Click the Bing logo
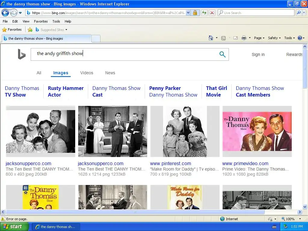Screen dimensions: 308x231 (x=22, y=54)
